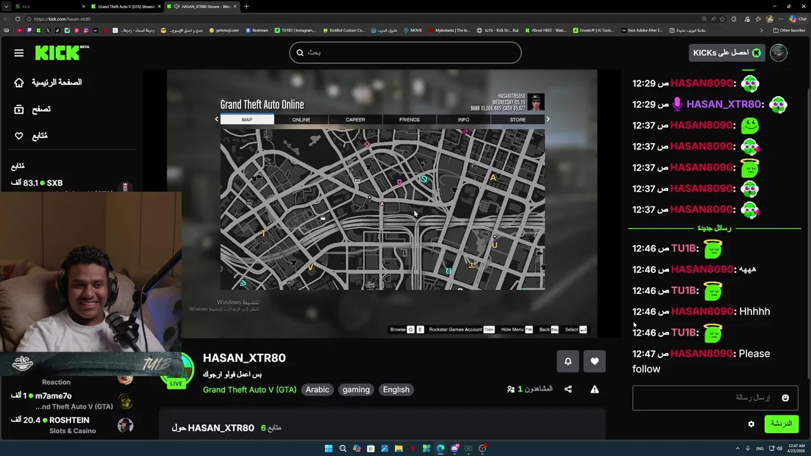Select the gaming stream tag
This screenshot has width=811, height=456.
356,389
